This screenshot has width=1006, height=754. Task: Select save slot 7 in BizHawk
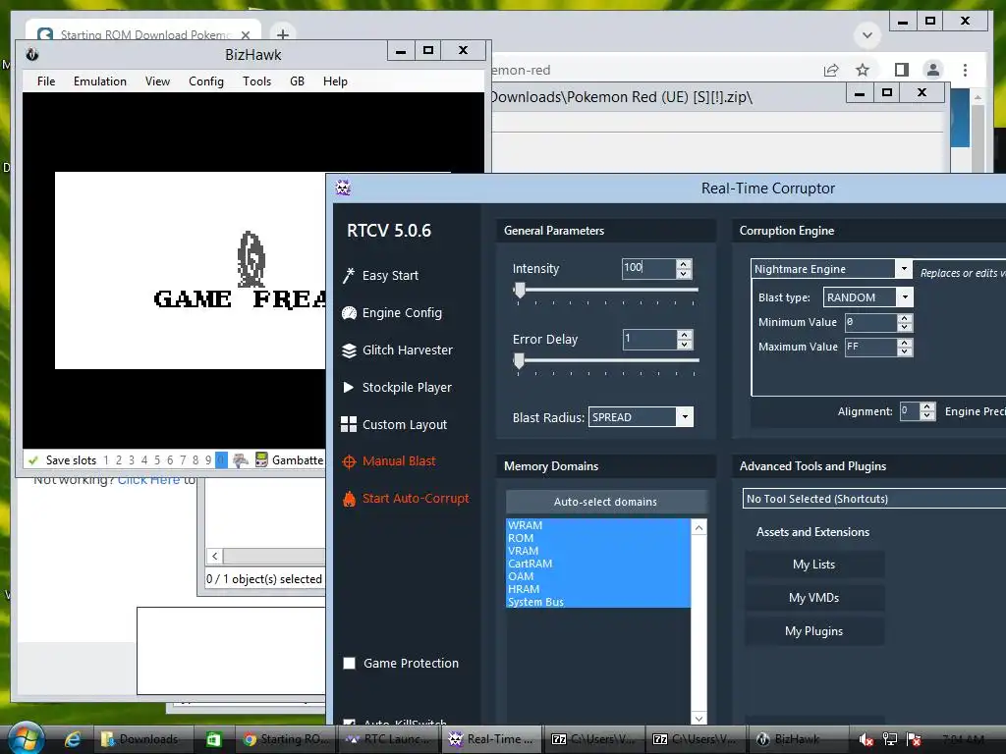click(183, 459)
